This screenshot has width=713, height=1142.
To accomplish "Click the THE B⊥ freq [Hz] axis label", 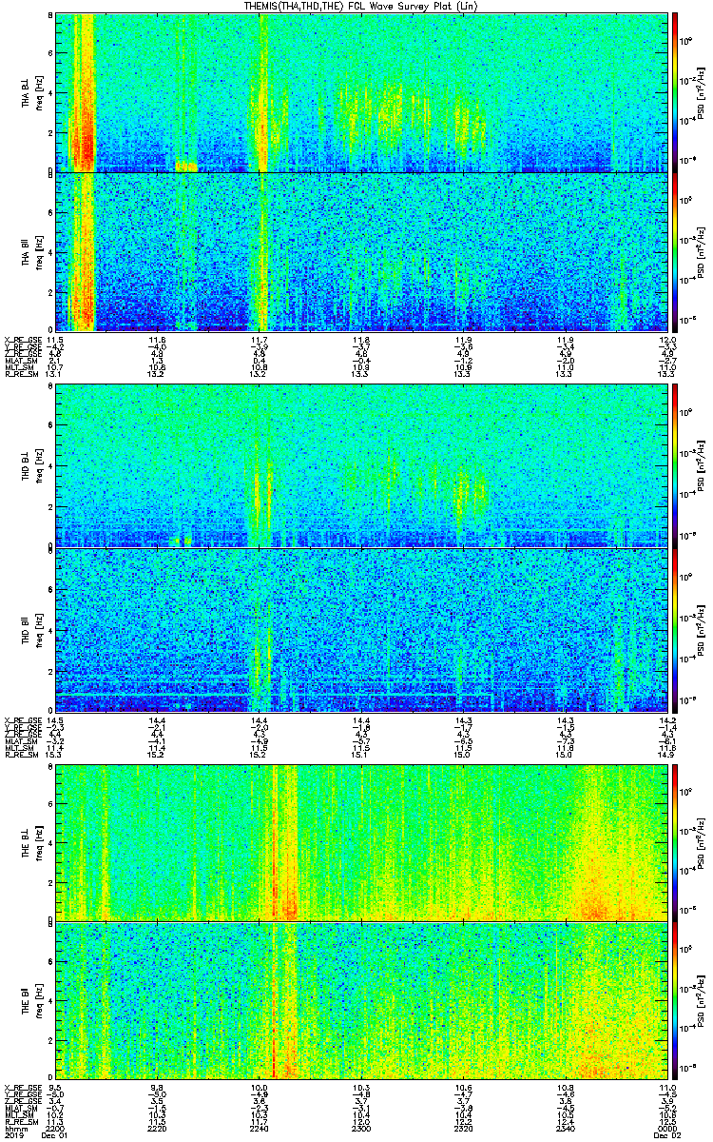I will [38, 841].
